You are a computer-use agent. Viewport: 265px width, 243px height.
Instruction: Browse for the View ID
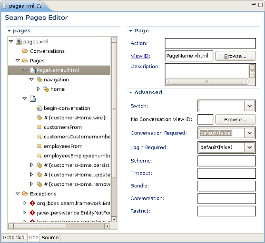click(x=235, y=56)
